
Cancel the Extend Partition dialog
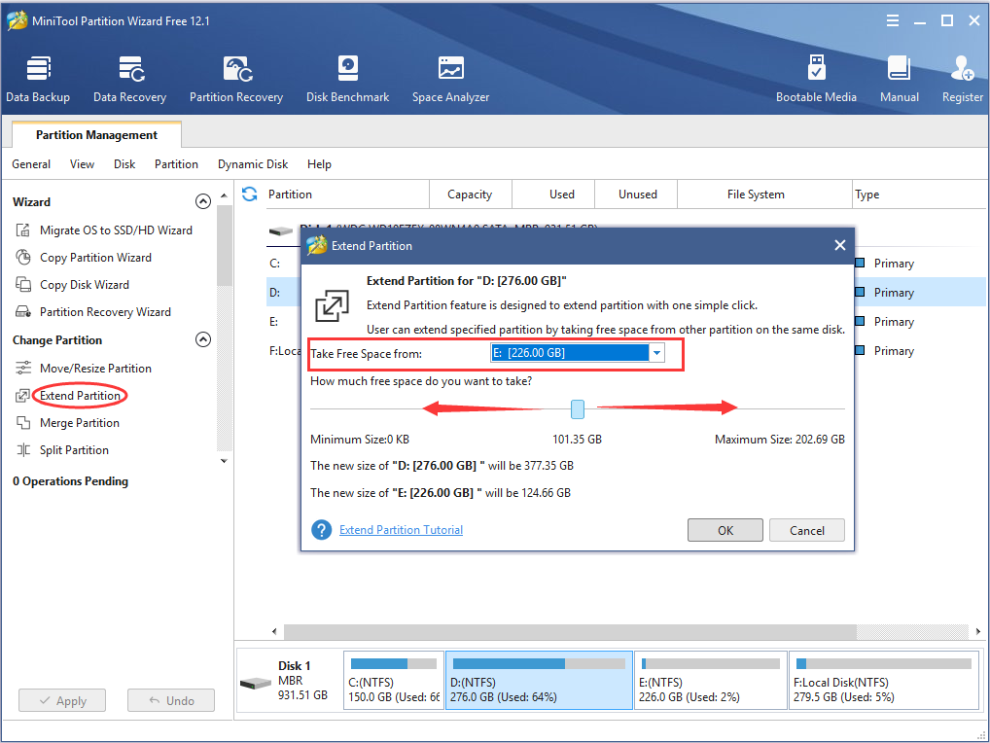click(807, 530)
